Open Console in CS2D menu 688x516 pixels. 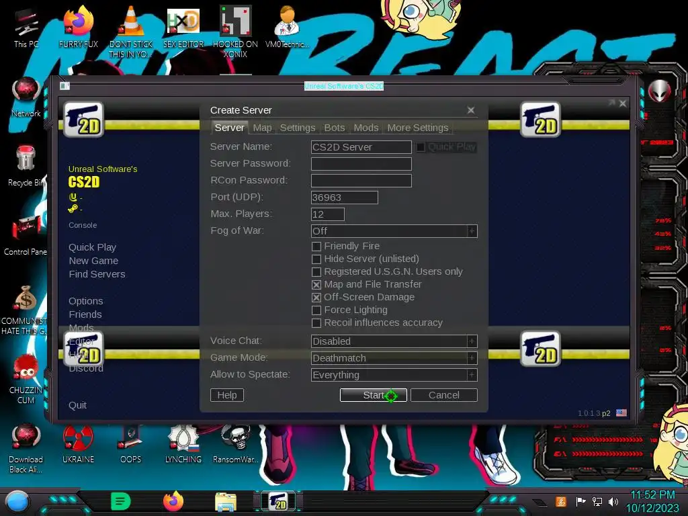tap(83, 225)
